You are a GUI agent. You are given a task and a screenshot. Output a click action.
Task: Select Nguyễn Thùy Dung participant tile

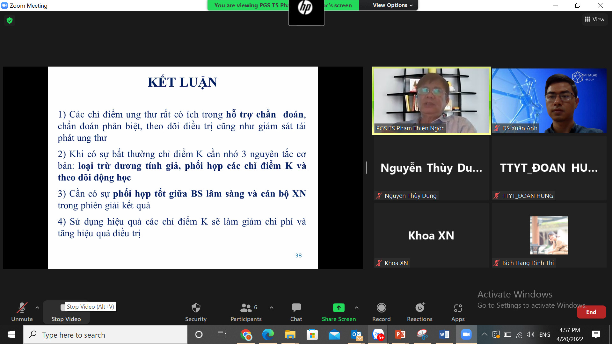(x=432, y=168)
